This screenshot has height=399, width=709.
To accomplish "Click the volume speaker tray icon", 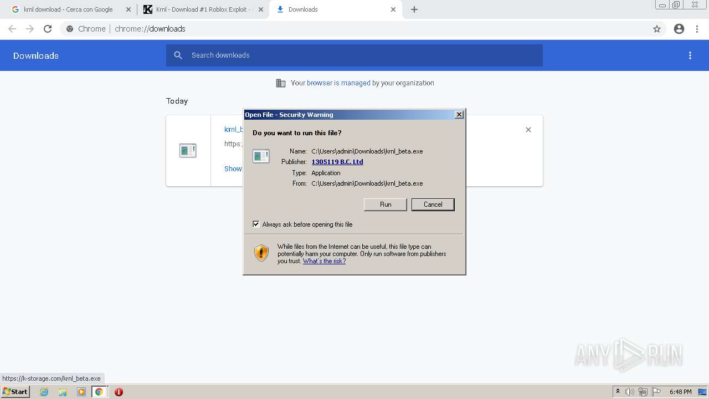I will point(630,392).
